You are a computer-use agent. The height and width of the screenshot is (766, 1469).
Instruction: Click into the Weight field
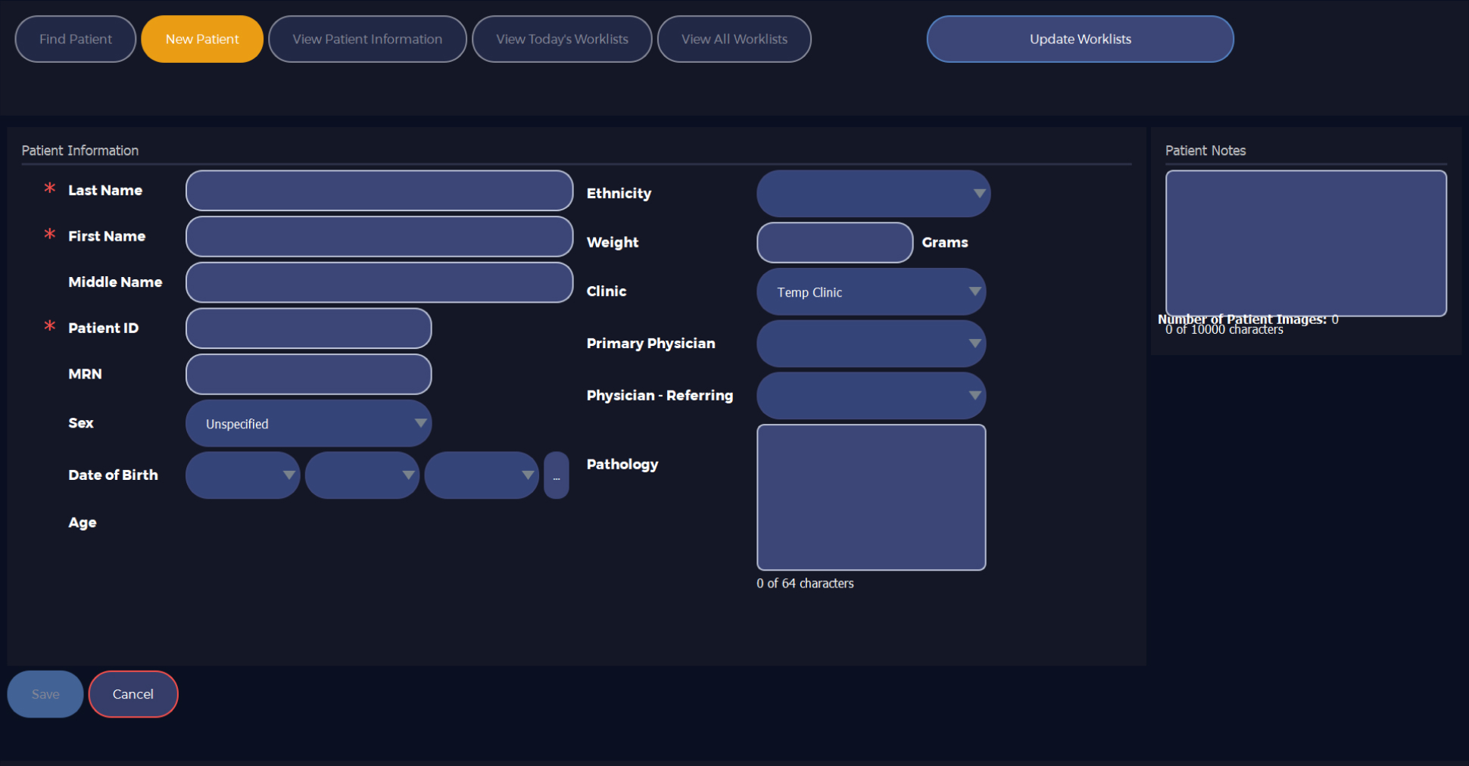tap(834, 243)
